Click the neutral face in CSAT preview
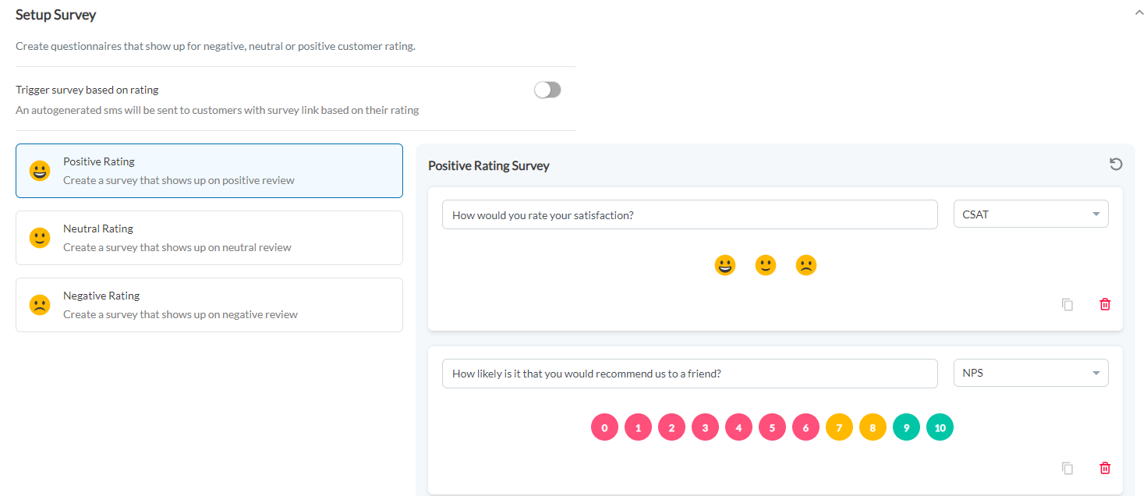Screen dimensions: 1147x496 (766, 266)
